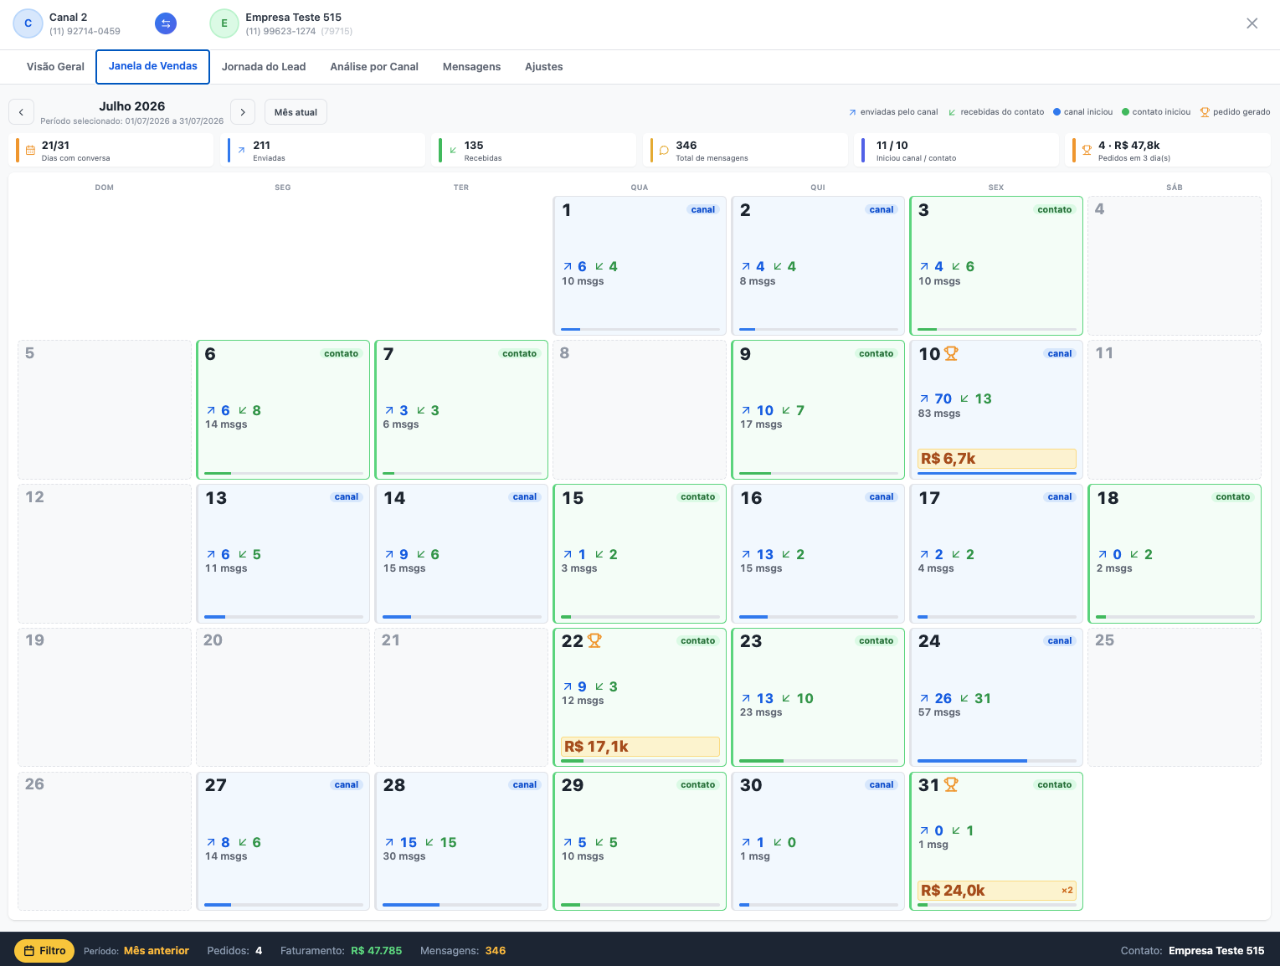
Task: Click the blue arrow icon in enviadas pelo canal legend
Action: [852, 112]
